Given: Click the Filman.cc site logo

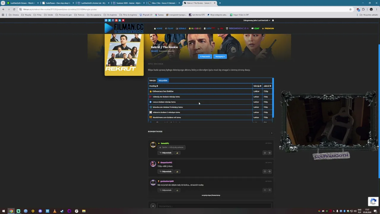Looking at the screenshot, I should point(124,28).
